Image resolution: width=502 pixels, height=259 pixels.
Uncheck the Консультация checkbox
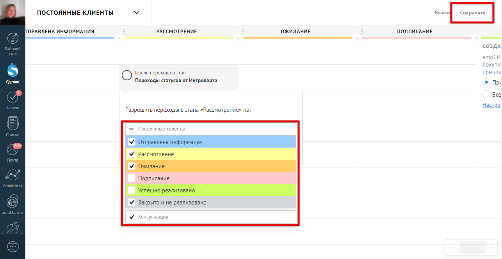point(132,217)
